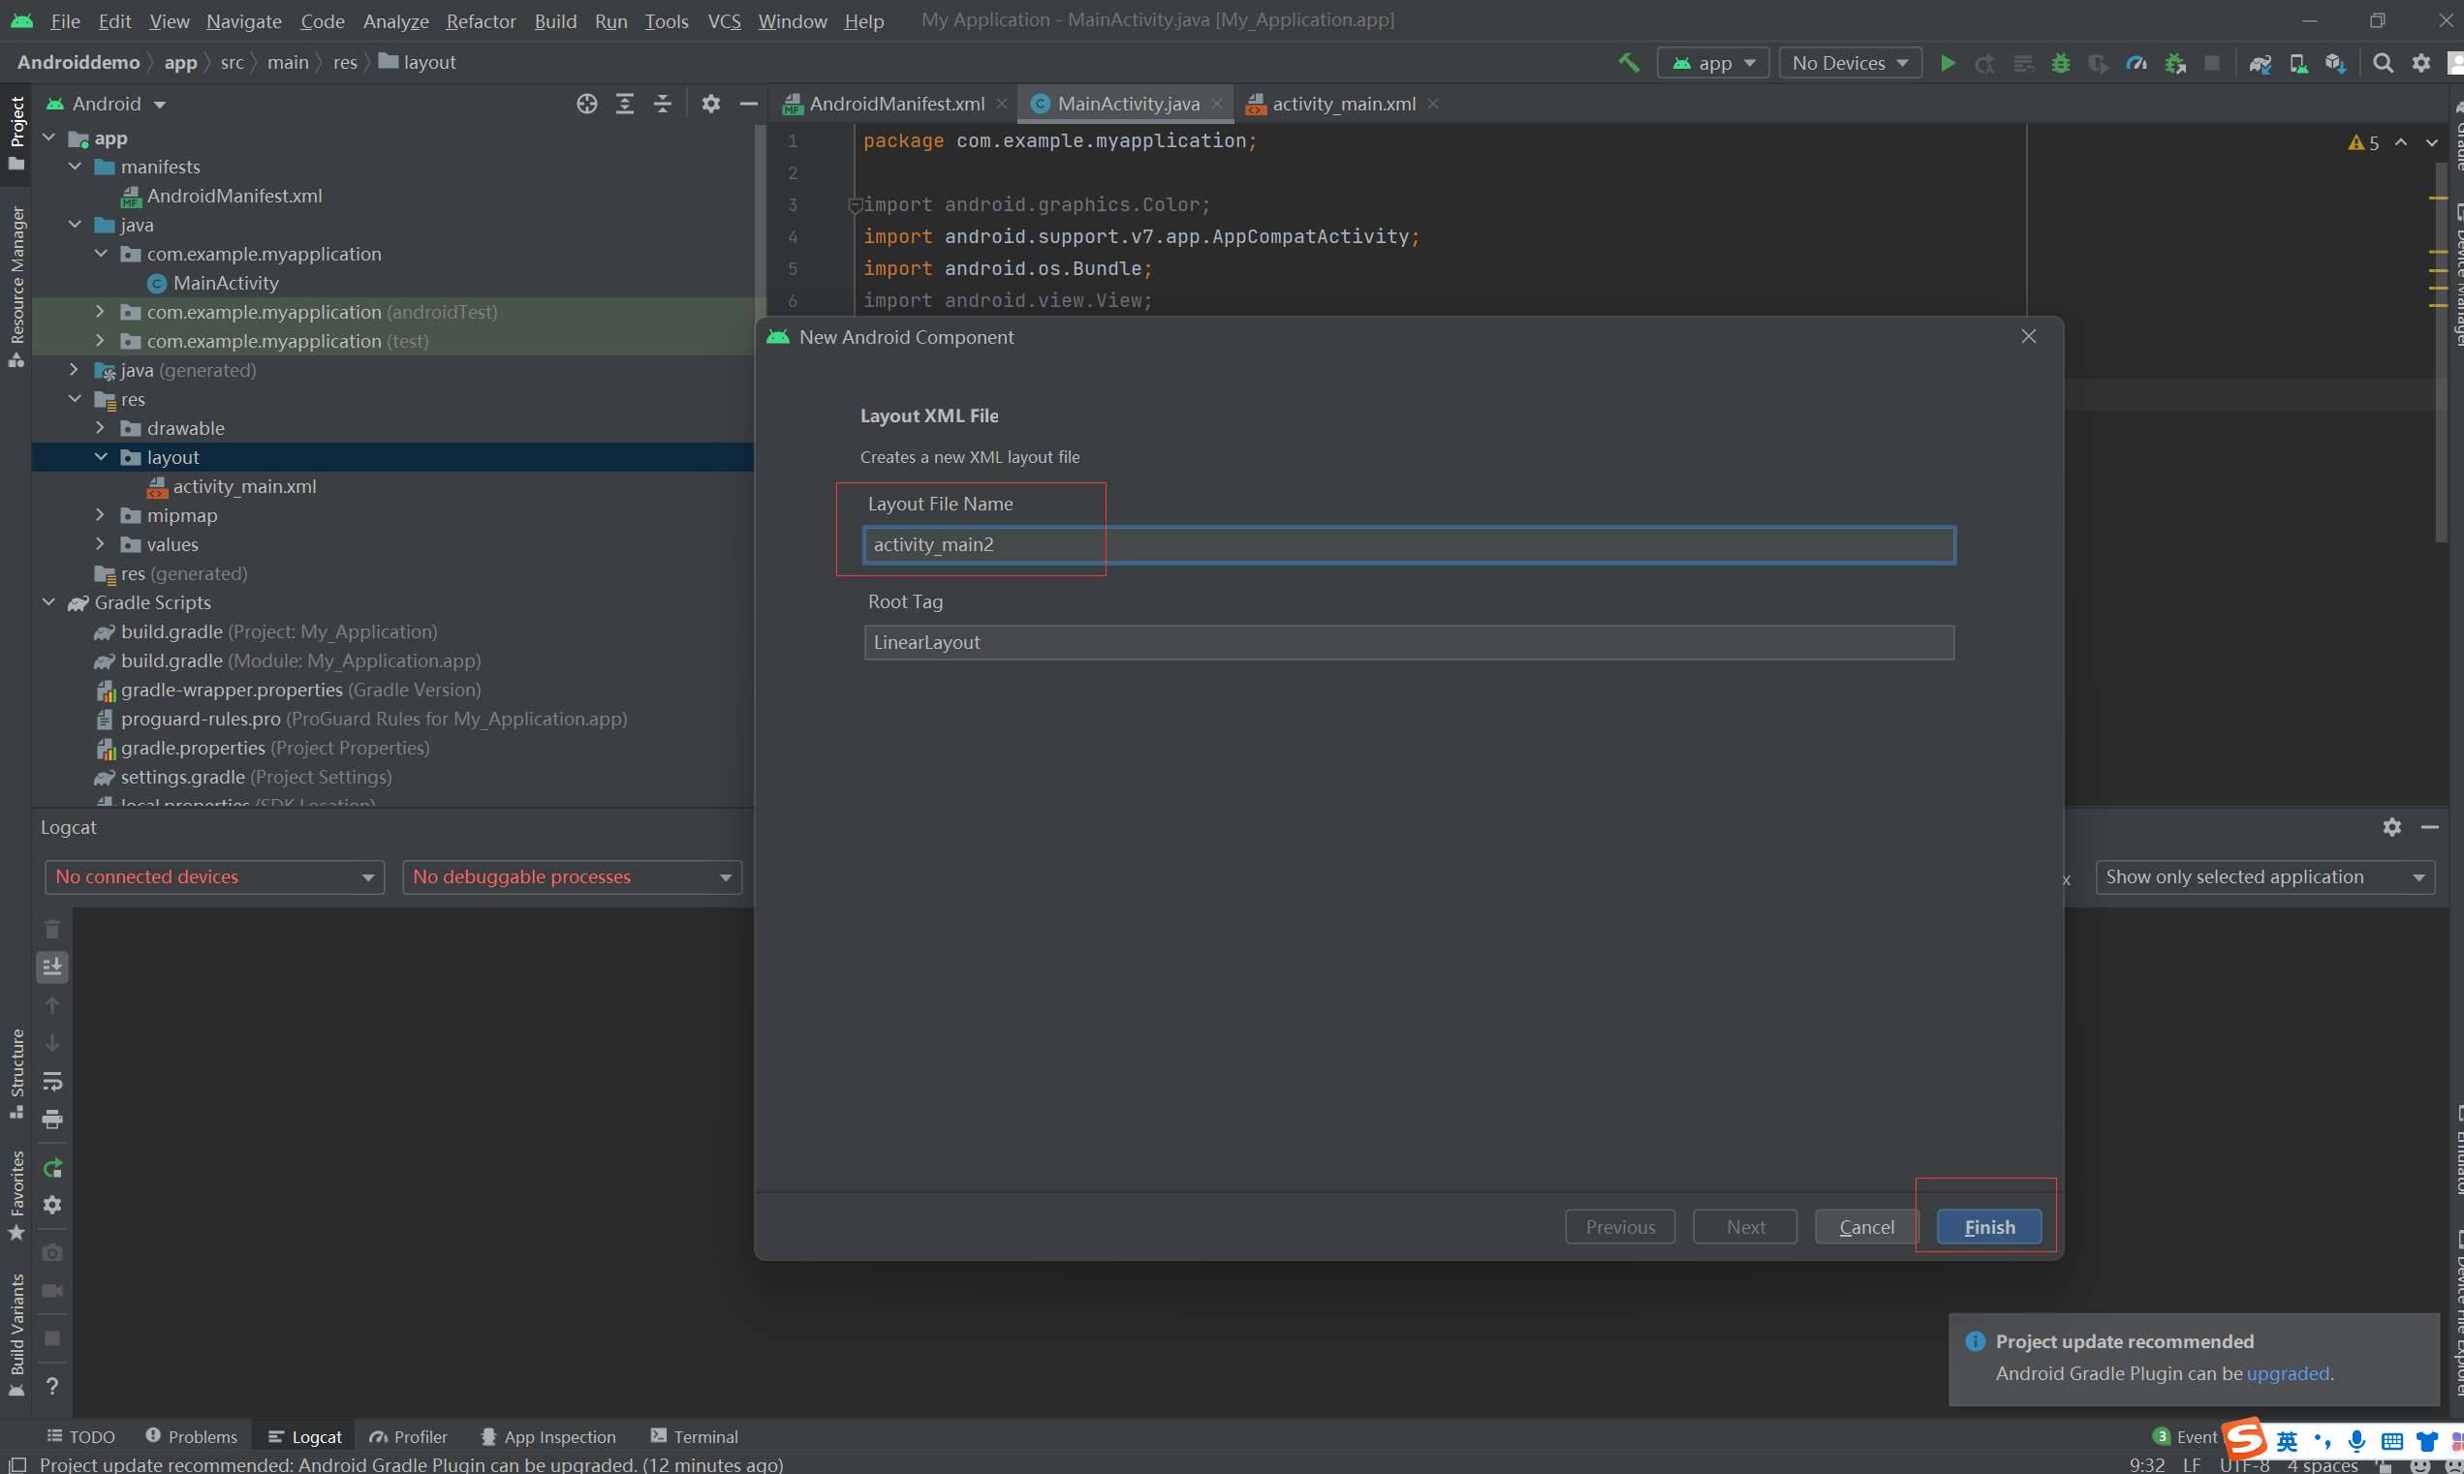Open the No connected devices combo box
The height and width of the screenshot is (1474, 2464).
(213, 877)
